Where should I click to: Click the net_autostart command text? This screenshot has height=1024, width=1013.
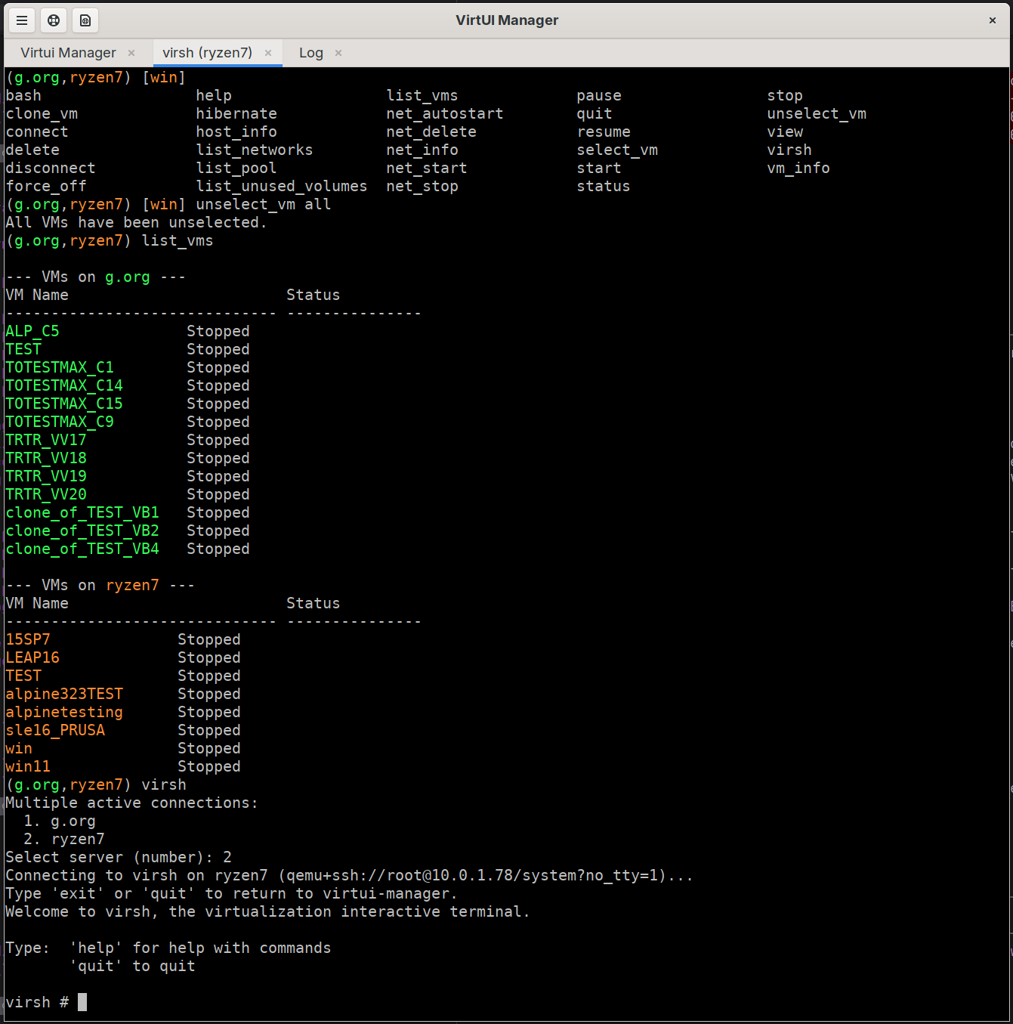click(444, 113)
